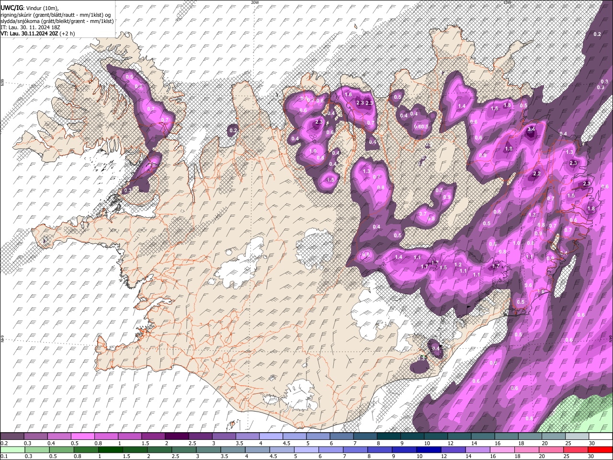
Task: Click the '(+2 h)' forecast offset text
Action: pyautogui.click(x=68, y=34)
